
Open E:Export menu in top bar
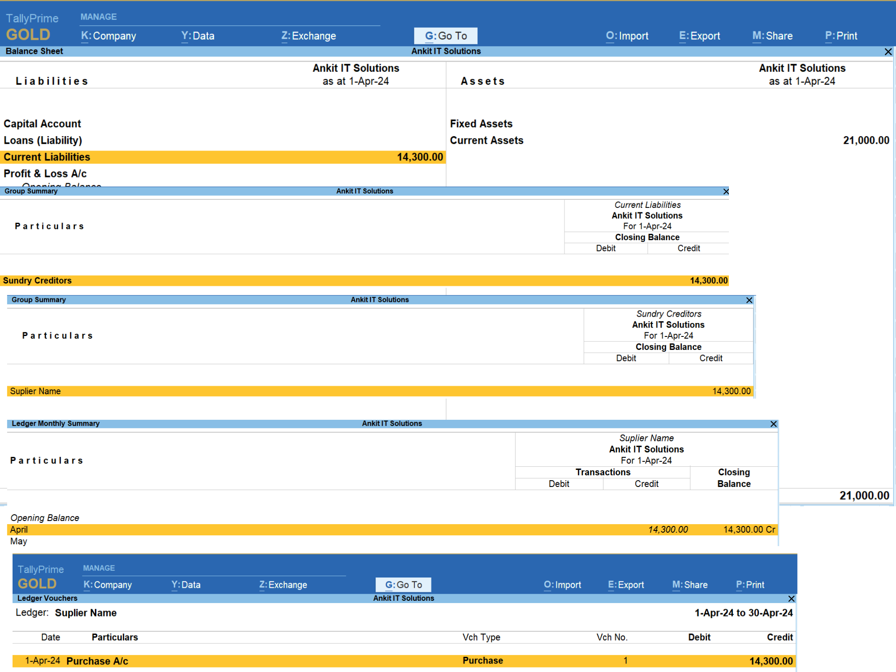click(700, 36)
